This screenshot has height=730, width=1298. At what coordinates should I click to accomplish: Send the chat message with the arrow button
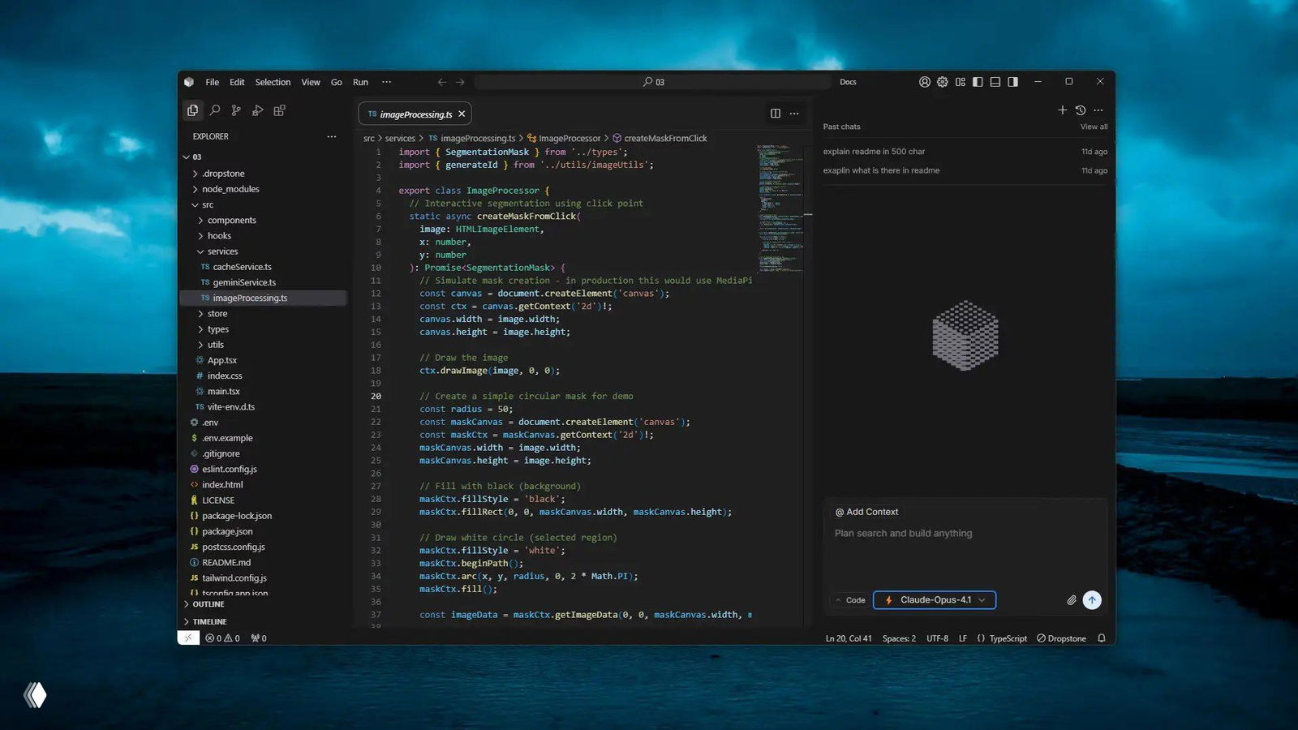point(1092,600)
